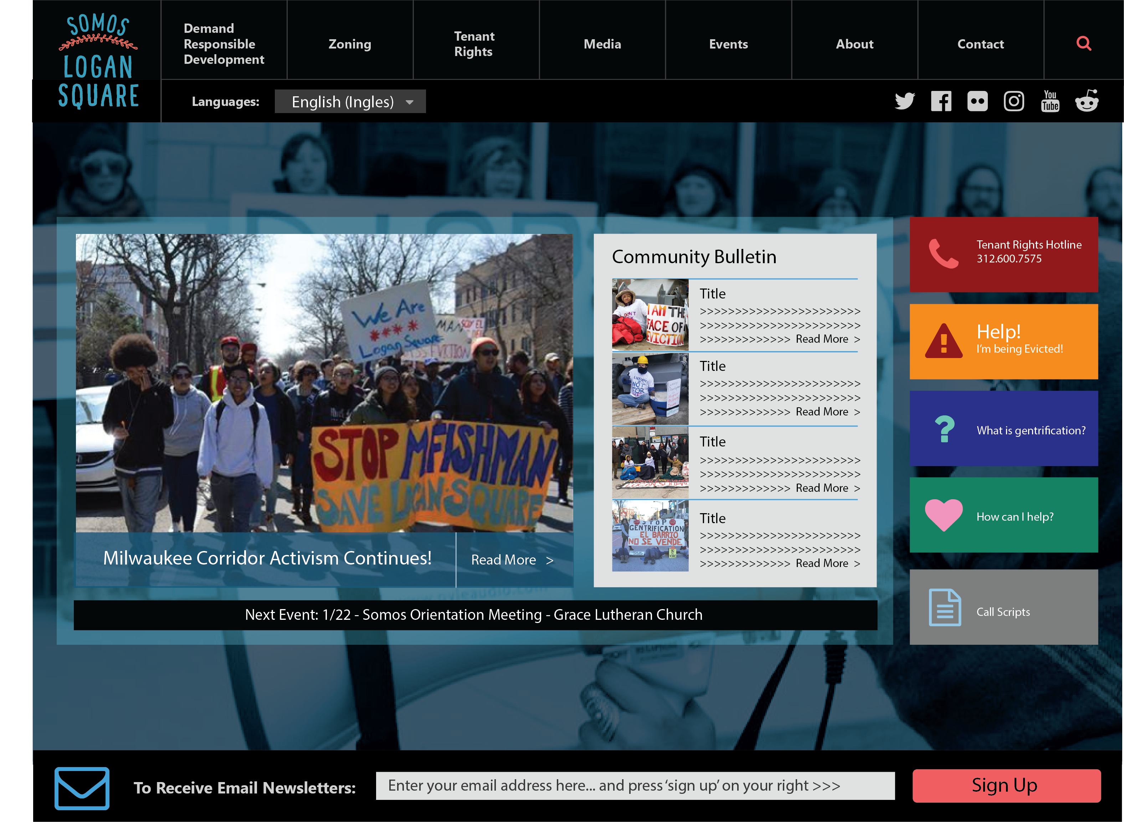Click the envelope newsletter icon
Image resolution: width=1124 pixels, height=822 pixels.
point(82,788)
